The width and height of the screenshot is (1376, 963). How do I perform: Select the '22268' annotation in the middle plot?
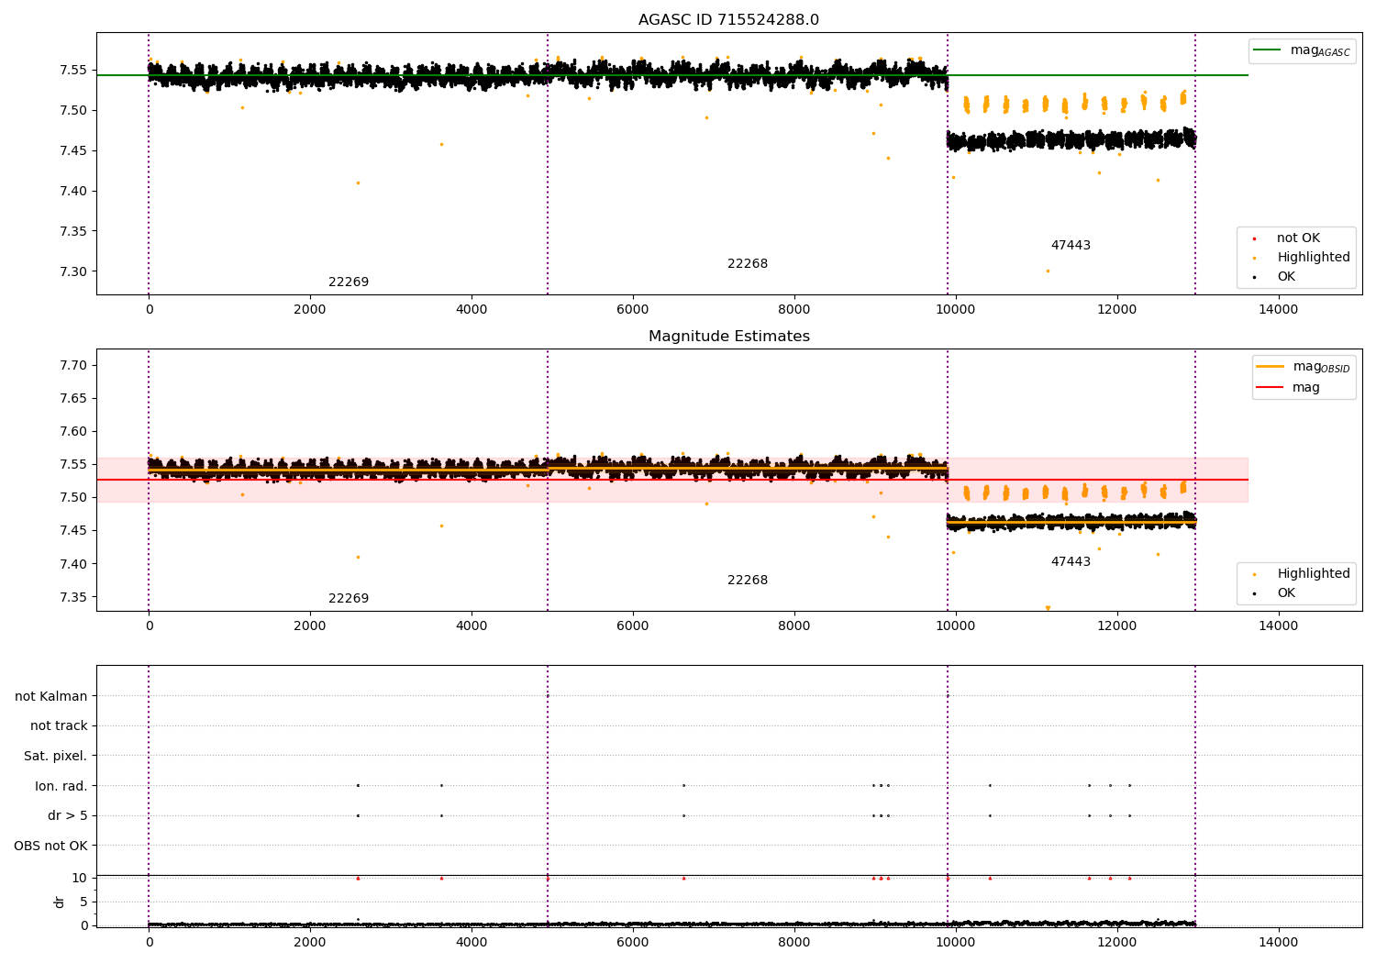[x=748, y=580]
